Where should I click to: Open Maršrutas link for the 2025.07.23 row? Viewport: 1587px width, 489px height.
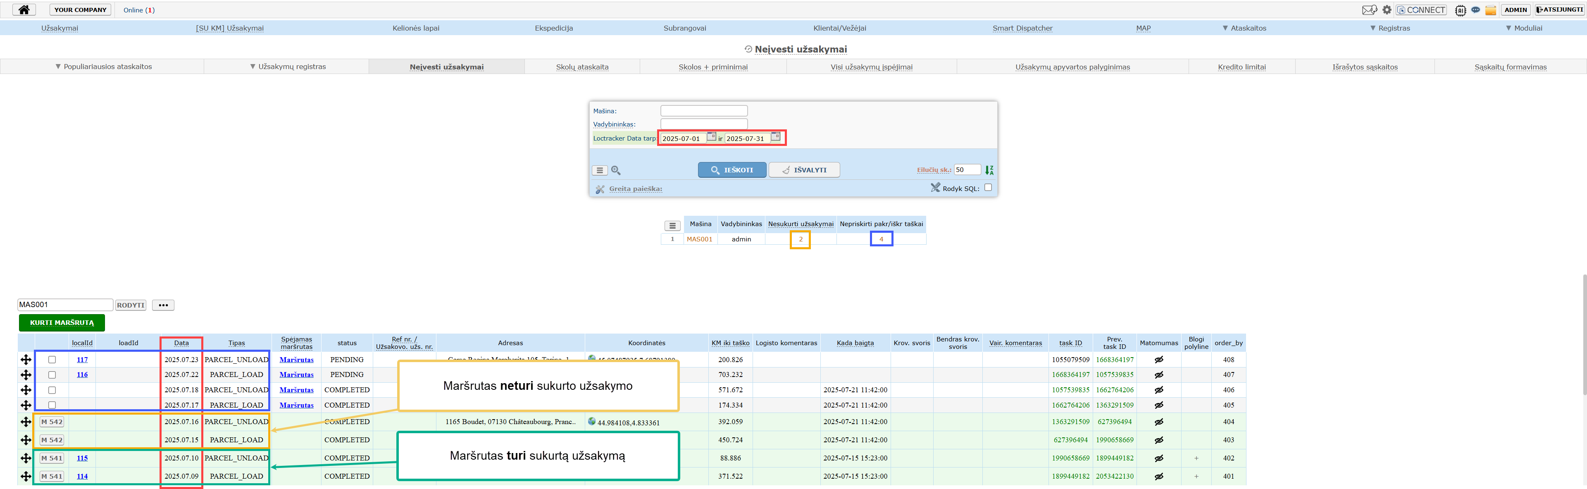296,360
